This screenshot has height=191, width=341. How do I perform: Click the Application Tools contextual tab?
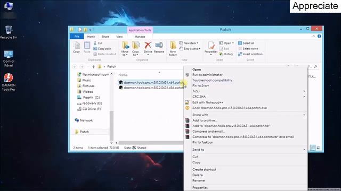pos(140,30)
